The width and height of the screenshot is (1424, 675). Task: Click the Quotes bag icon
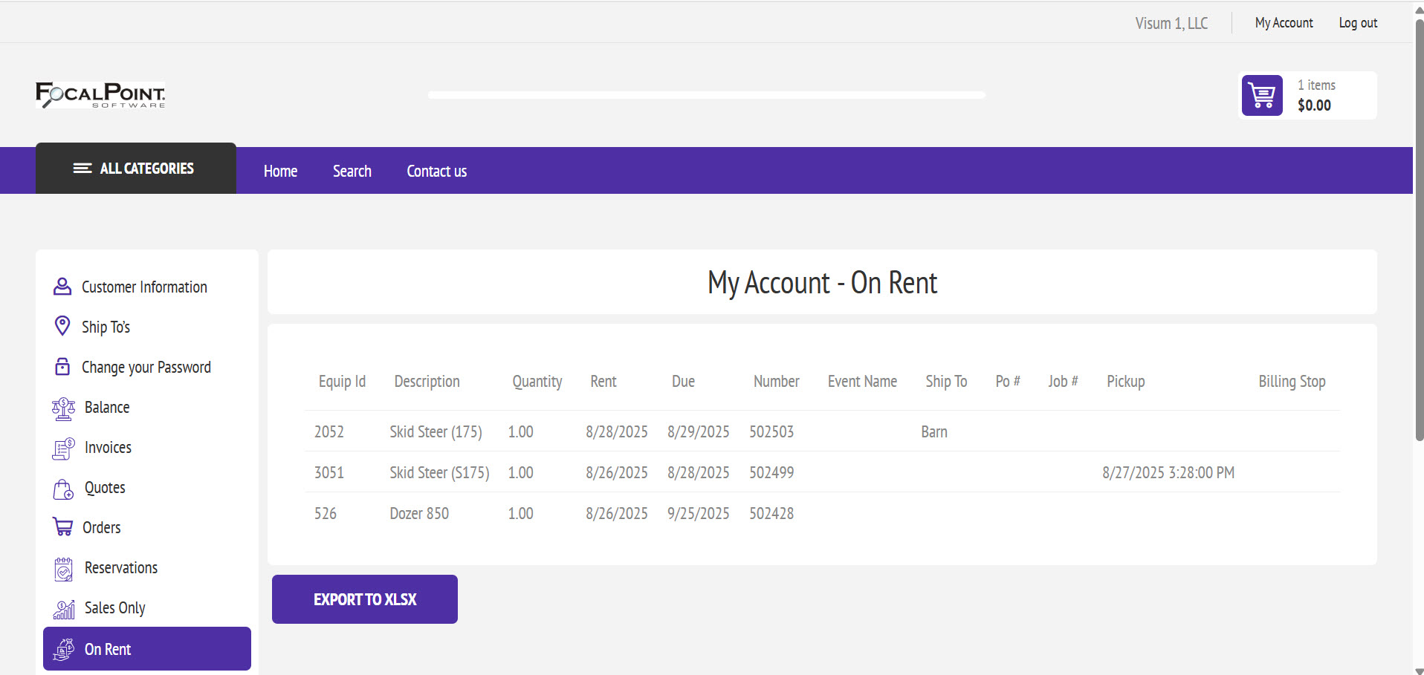click(x=64, y=489)
